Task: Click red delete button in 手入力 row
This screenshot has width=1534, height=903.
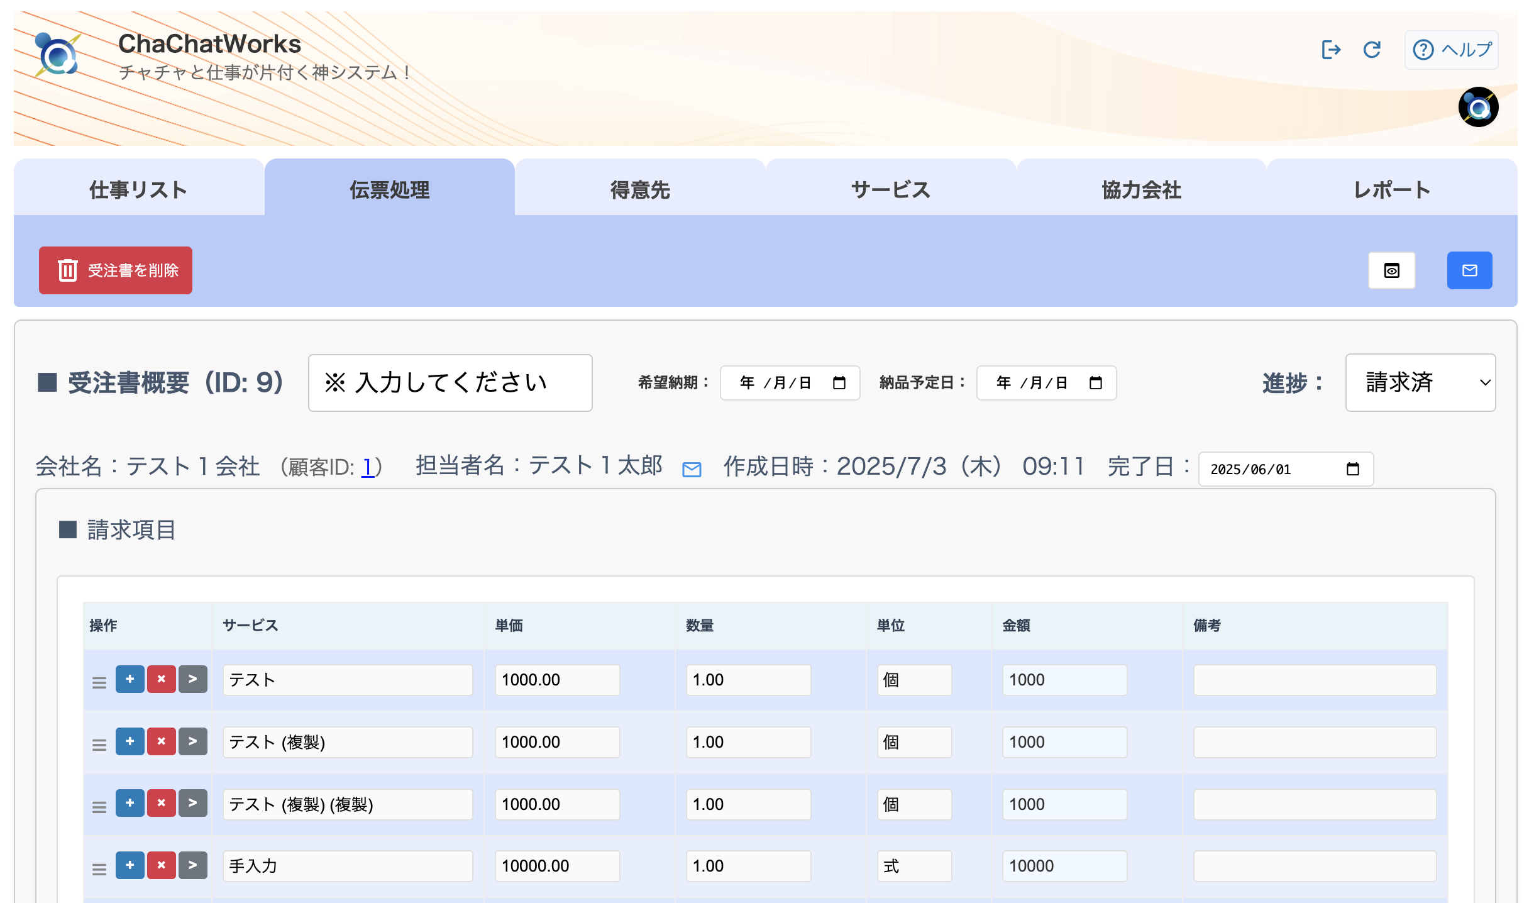Action: pos(162,865)
